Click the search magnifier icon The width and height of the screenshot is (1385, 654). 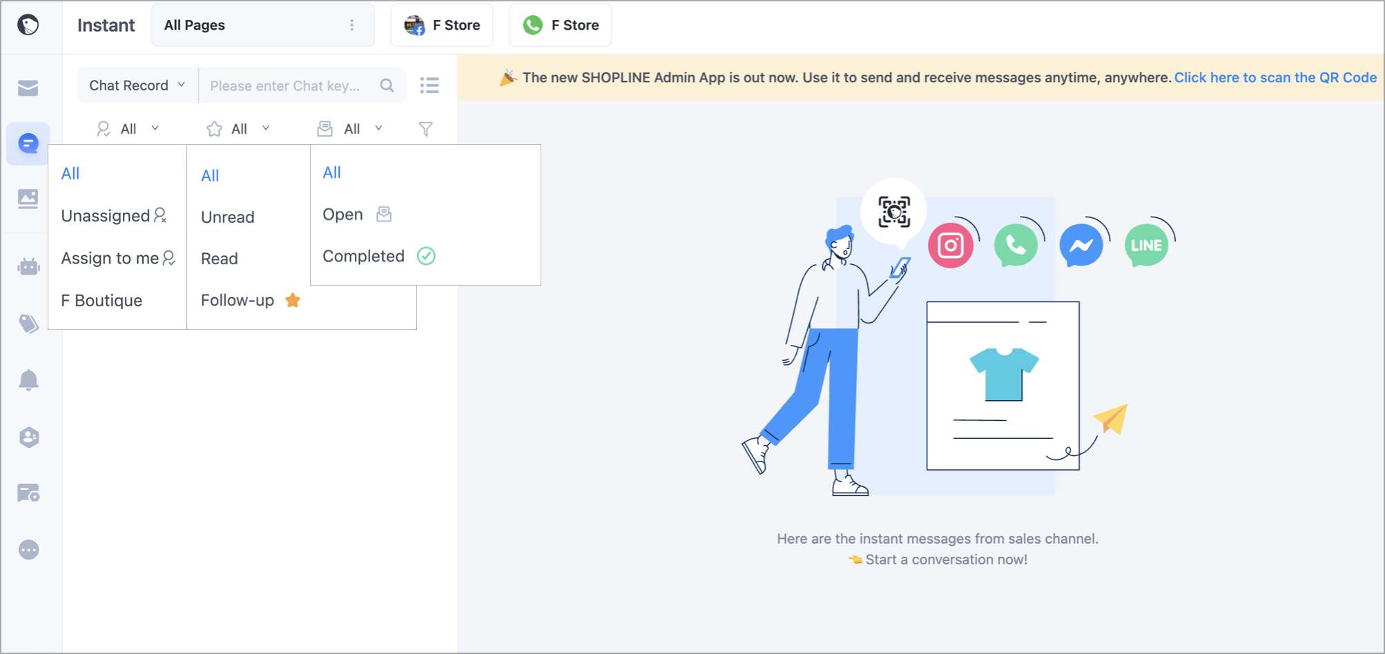click(x=387, y=86)
